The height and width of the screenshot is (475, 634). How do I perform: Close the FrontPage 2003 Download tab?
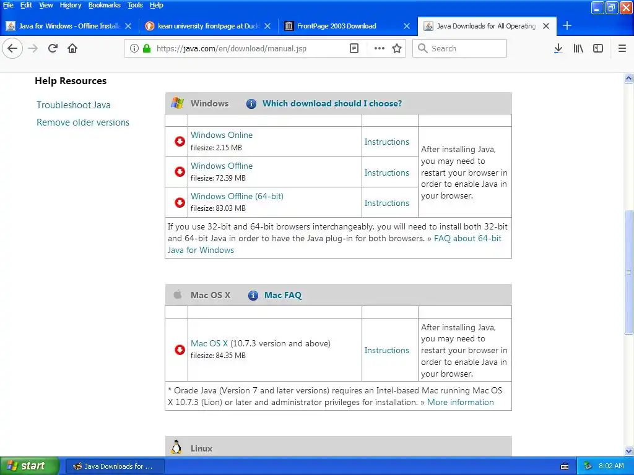click(407, 26)
